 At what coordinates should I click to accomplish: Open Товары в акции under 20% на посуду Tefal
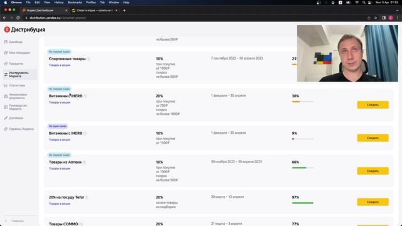point(60,203)
